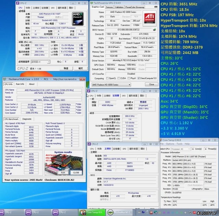219x216 pixels.
Task: Toggle the CUDA checkbox in GPU-Z
Action: coord(119,78)
